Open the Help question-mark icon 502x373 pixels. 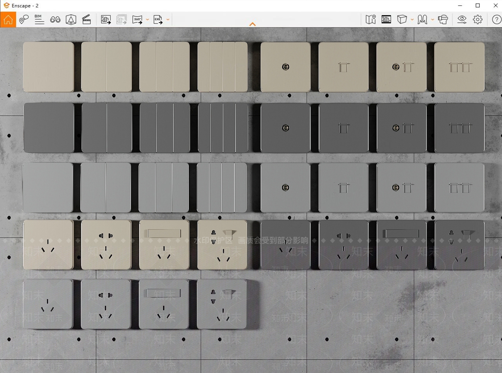(x=496, y=19)
